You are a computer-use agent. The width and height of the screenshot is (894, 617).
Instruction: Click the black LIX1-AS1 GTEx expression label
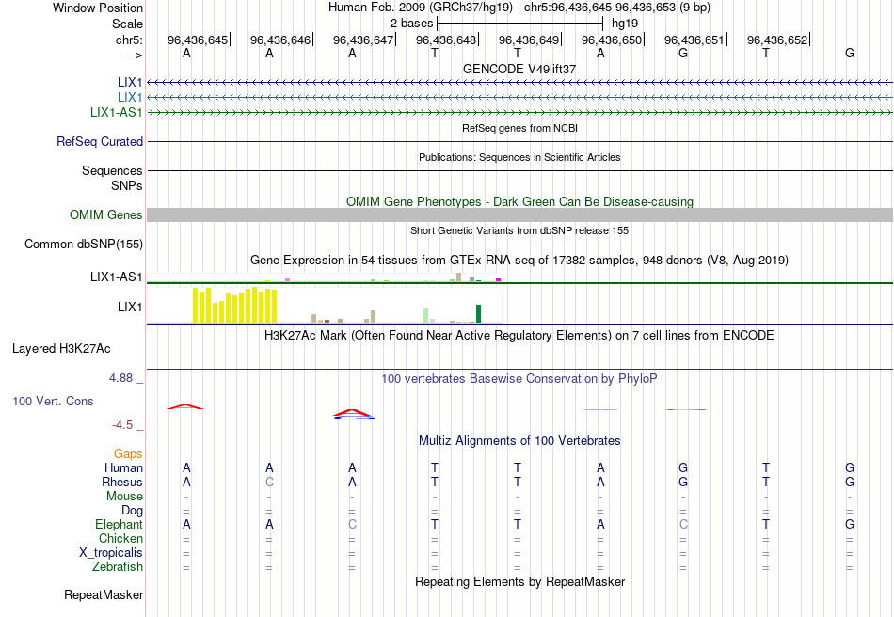coord(117,277)
